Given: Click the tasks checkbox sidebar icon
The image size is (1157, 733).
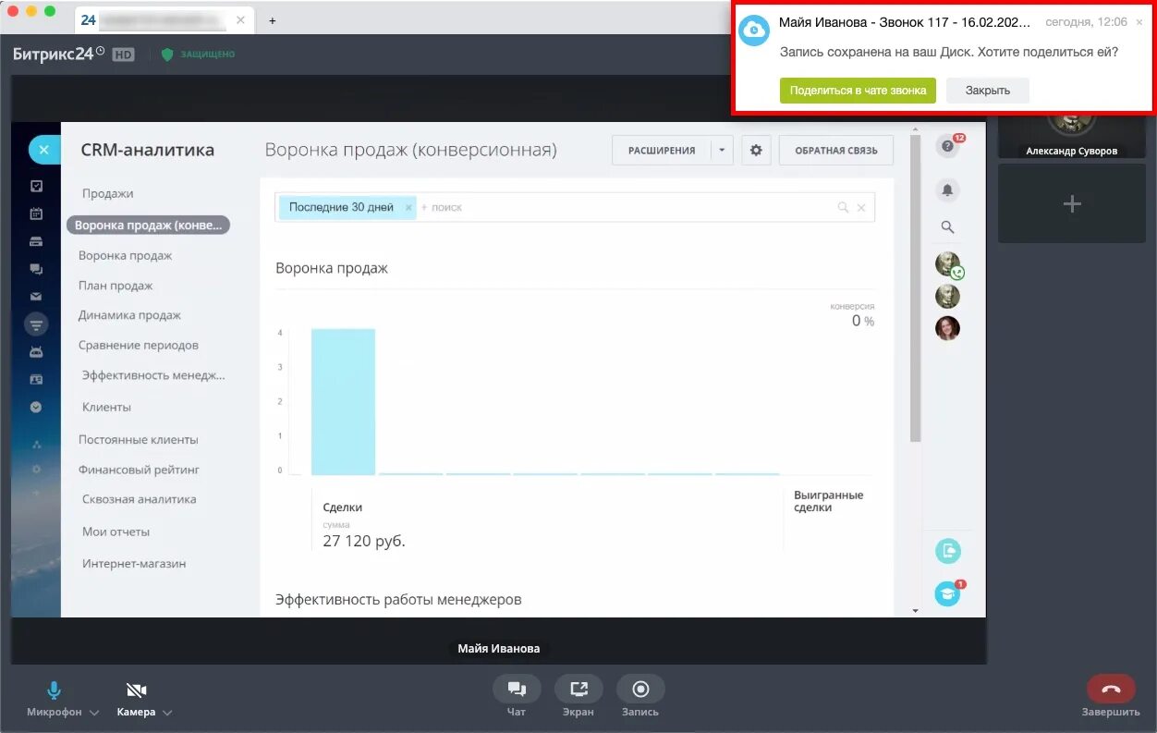Looking at the screenshot, I should tap(36, 186).
